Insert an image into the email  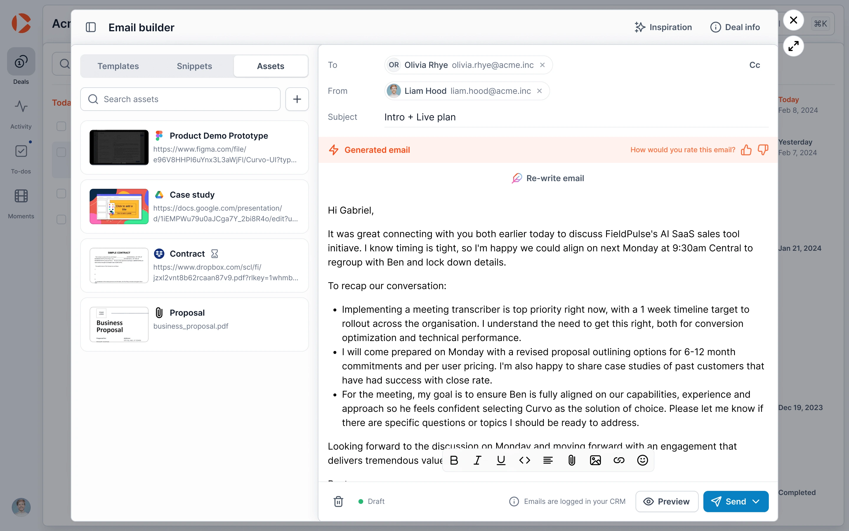595,460
